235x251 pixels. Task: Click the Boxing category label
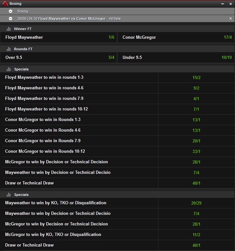[23, 12]
